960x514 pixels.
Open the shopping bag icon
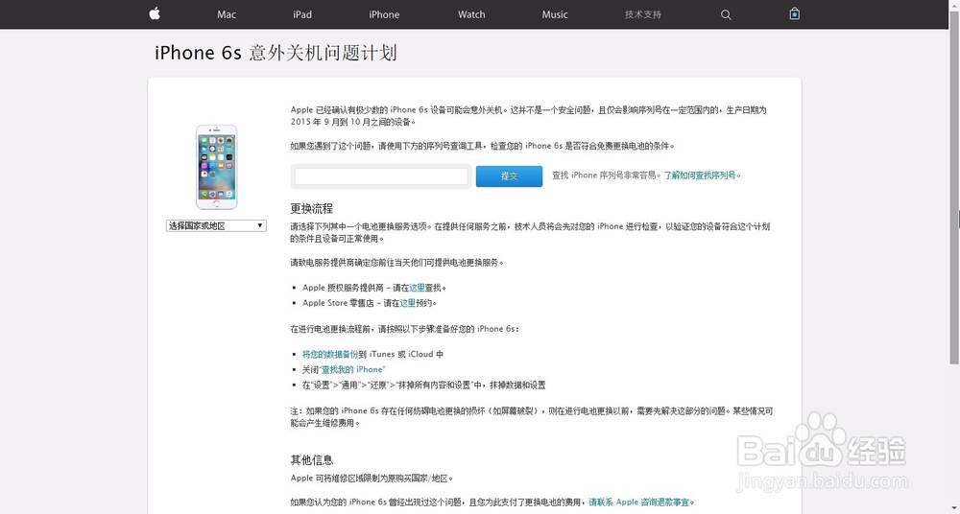[795, 13]
